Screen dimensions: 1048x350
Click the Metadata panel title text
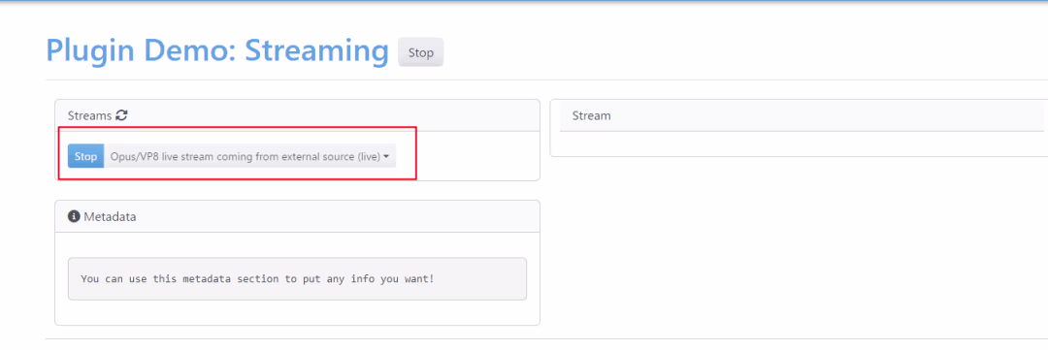(110, 216)
